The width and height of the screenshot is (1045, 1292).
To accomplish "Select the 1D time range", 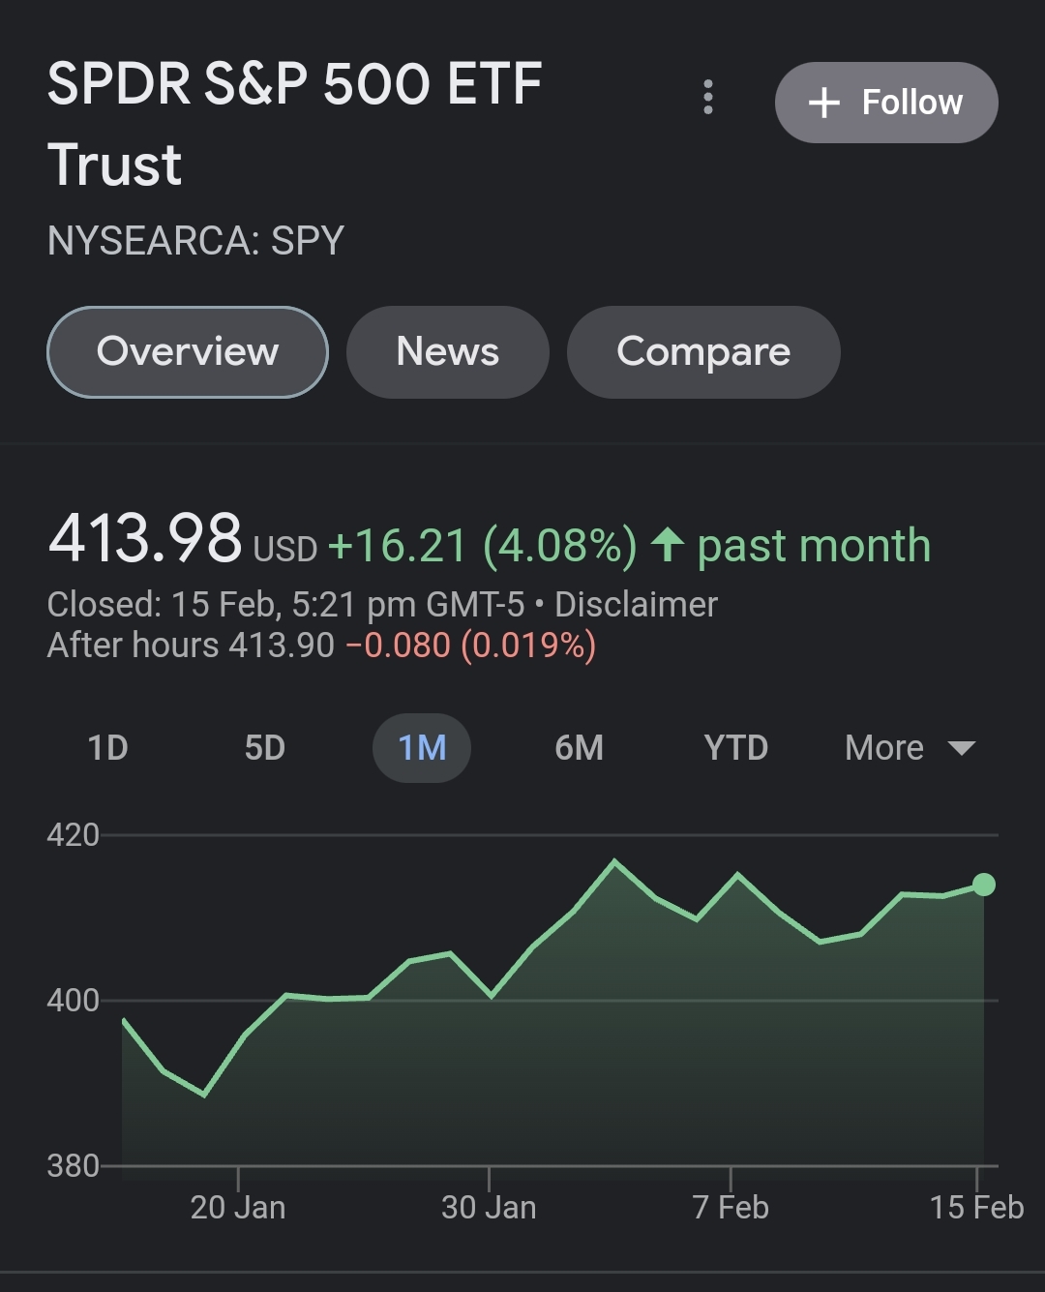I will [x=107, y=748].
